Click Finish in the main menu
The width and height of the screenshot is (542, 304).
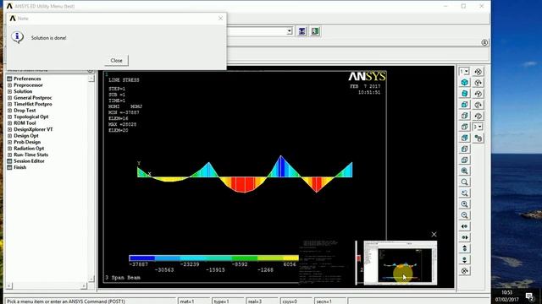click(19, 167)
